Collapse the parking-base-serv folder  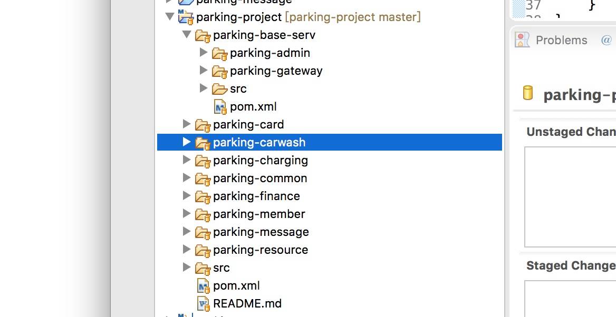(x=186, y=35)
